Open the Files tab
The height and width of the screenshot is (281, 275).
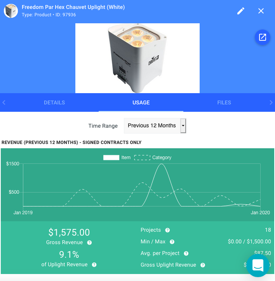pyautogui.click(x=224, y=102)
